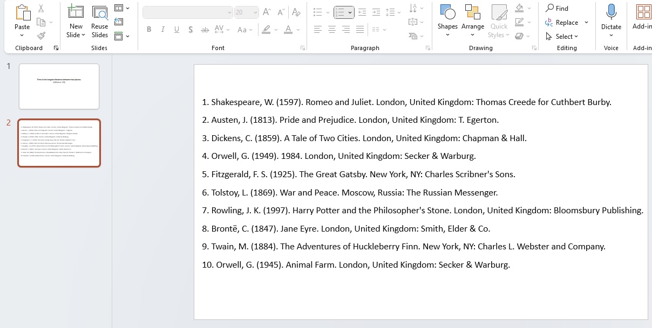The height and width of the screenshot is (328, 652).
Task: Toggle the Bullets list button
Action: point(318,12)
